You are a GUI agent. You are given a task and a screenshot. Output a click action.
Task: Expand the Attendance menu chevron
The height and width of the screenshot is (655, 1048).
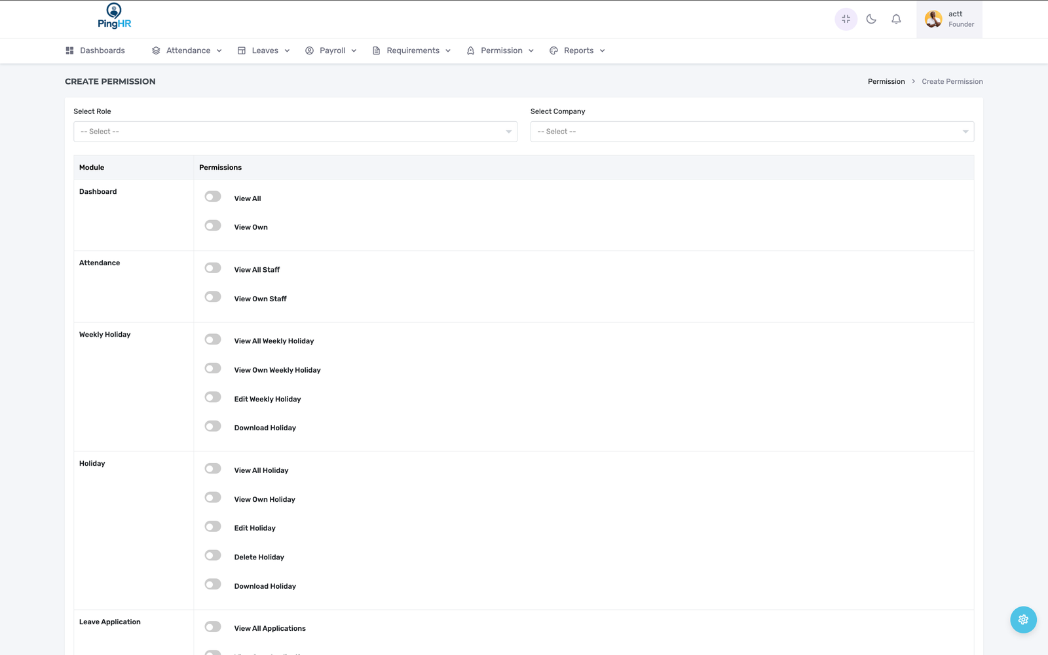219,51
